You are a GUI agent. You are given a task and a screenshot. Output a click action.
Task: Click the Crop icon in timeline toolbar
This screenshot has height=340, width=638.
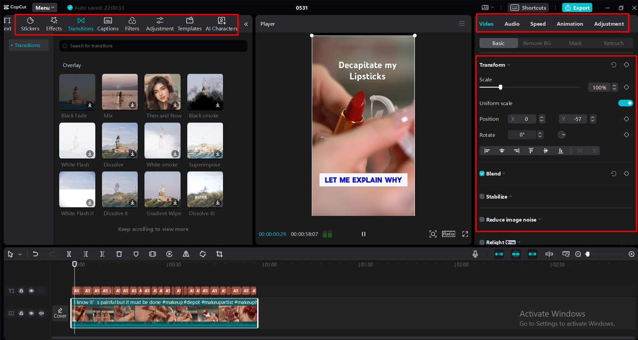(x=219, y=254)
